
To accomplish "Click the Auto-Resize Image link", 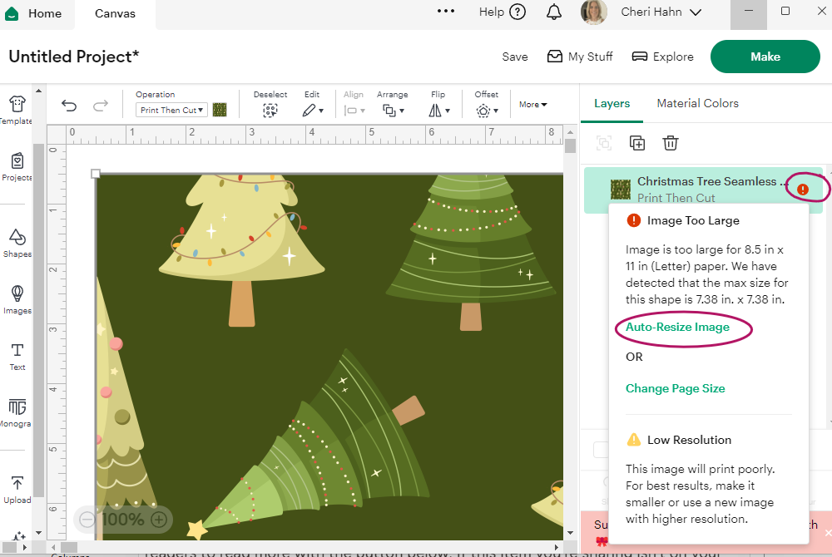I will pyautogui.click(x=677, y=327).
